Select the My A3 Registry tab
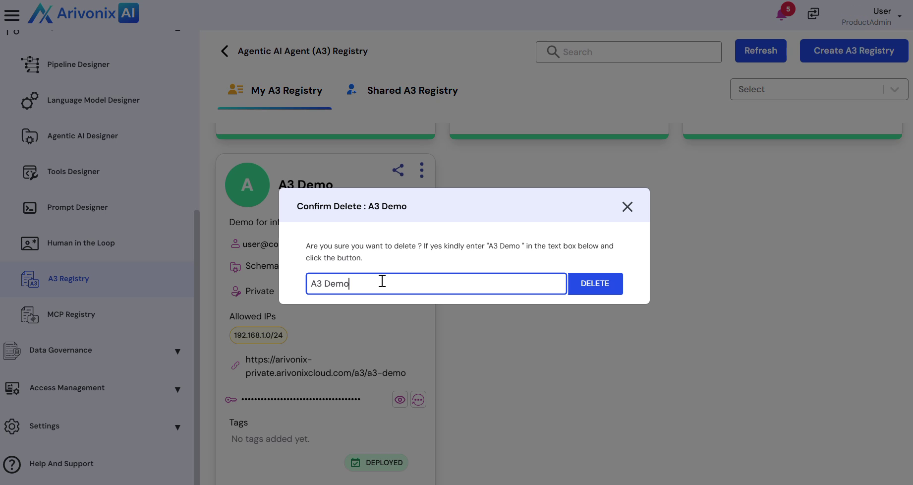 [286, 91]
